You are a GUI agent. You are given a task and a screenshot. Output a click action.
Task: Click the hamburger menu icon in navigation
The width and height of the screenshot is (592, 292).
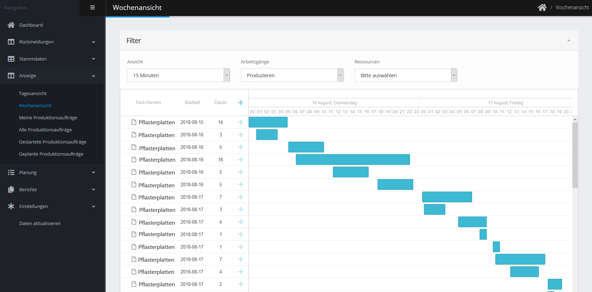(92, 7)
